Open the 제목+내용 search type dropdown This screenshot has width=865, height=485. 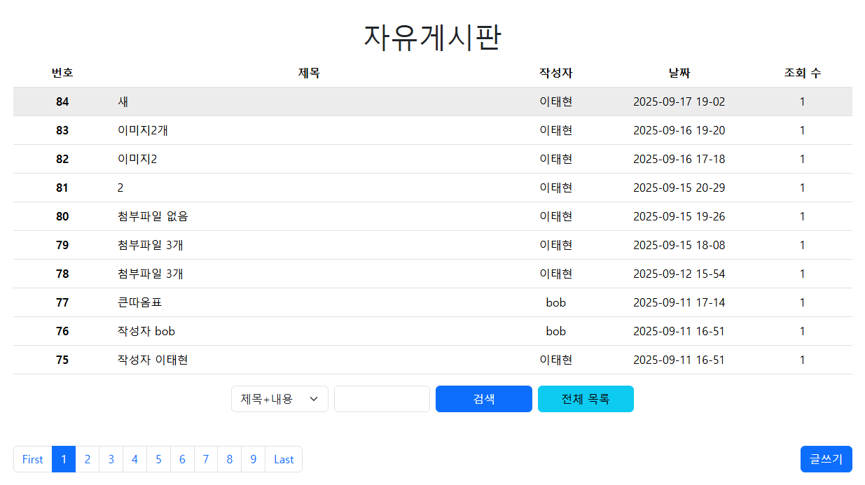[x=279, y=399]
